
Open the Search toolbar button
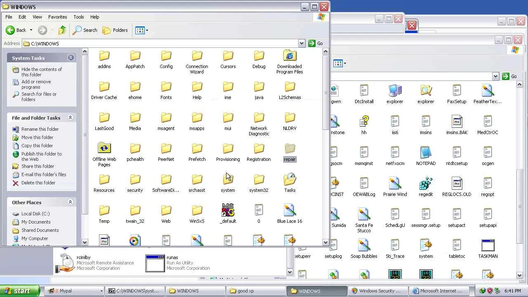(85, 30)
